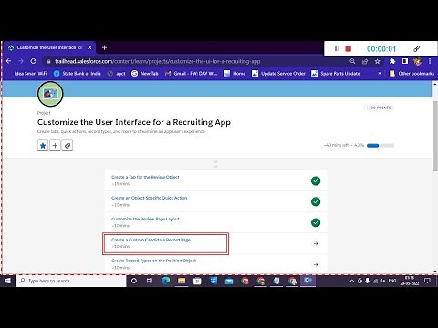Open the Chrome profile avatar
Viewport: 438px width, 328px height.
point(417,61)
